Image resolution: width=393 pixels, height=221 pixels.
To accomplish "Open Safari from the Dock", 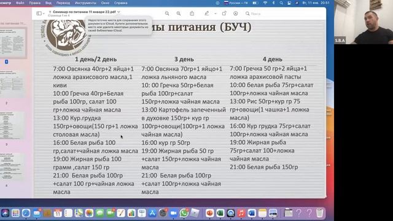I will (x=26, y=213).
